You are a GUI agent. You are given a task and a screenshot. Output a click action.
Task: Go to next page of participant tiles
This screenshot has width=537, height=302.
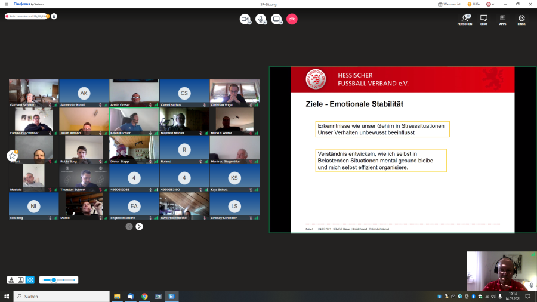tap(139, 227)
